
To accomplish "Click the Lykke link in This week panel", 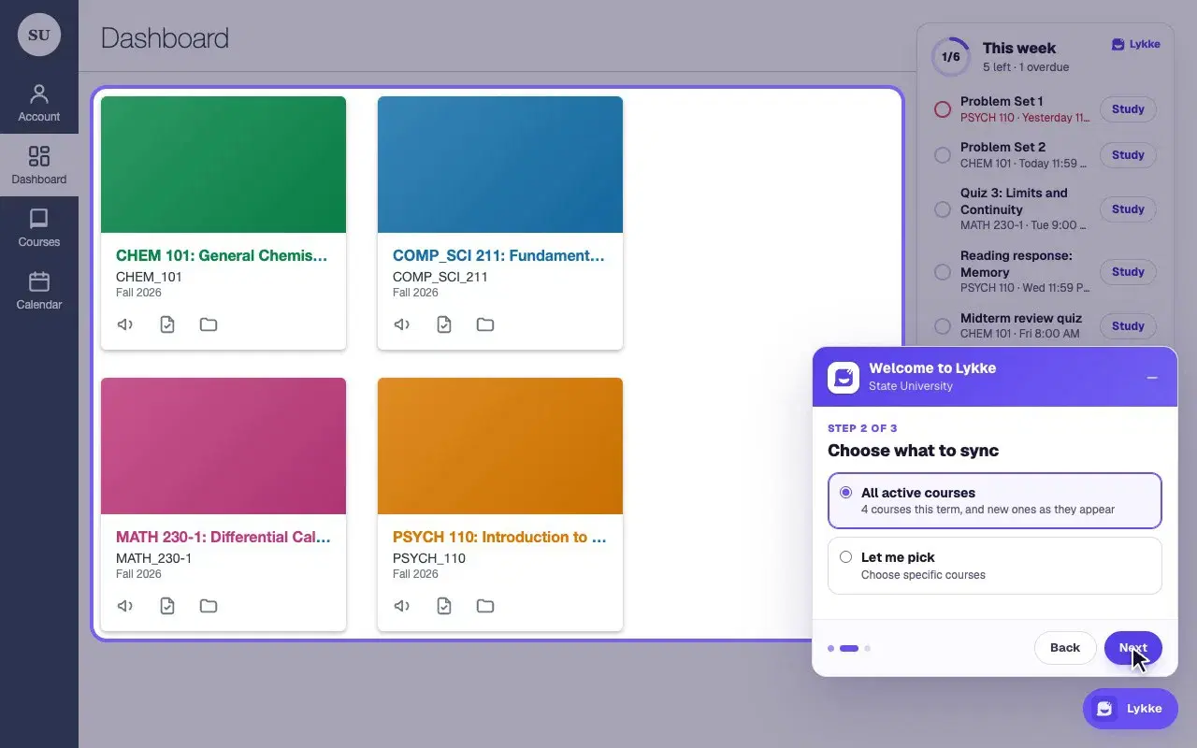I will tap(1135, 44).
